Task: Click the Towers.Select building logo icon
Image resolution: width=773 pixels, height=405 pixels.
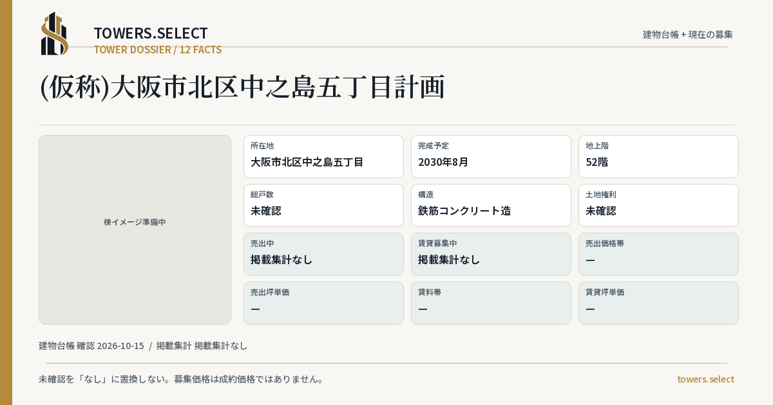Action: 55,33
